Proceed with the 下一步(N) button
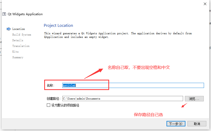 click(176, 124)
